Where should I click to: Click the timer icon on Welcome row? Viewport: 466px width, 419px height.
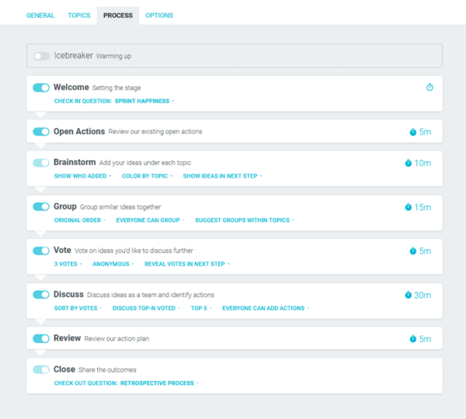pyautogui.click(x=429, y=88)
